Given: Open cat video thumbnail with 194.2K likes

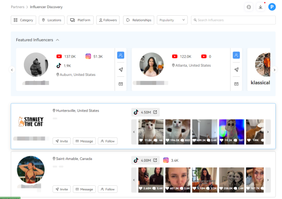Looking at the screenshot, I should (178, 132).
